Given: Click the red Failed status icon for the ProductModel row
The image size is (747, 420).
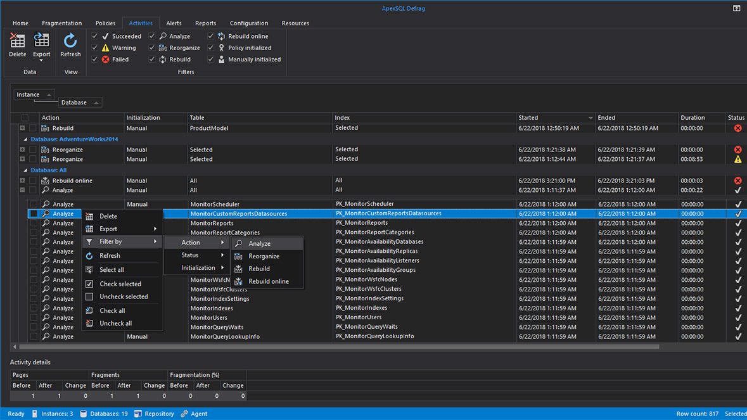Looking at the screenshot, I should [x=737, y=128].
